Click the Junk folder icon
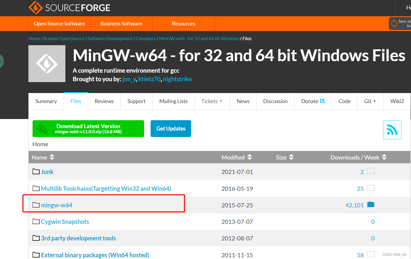 click(36, 172)
